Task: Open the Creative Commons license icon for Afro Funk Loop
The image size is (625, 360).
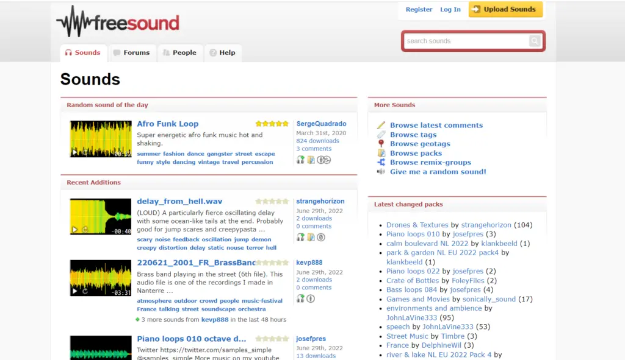Action: click(323, 160)
